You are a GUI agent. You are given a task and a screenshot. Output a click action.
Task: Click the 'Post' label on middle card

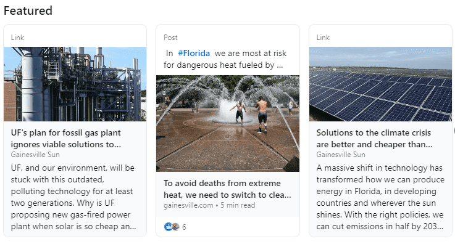170,38
